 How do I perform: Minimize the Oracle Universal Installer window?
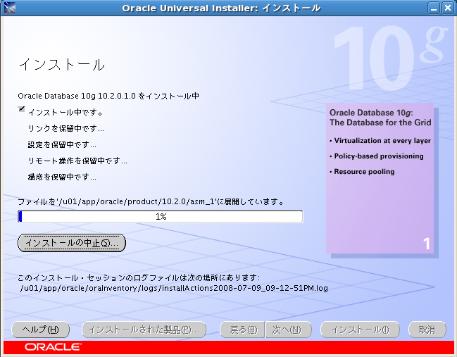[434, 8]
